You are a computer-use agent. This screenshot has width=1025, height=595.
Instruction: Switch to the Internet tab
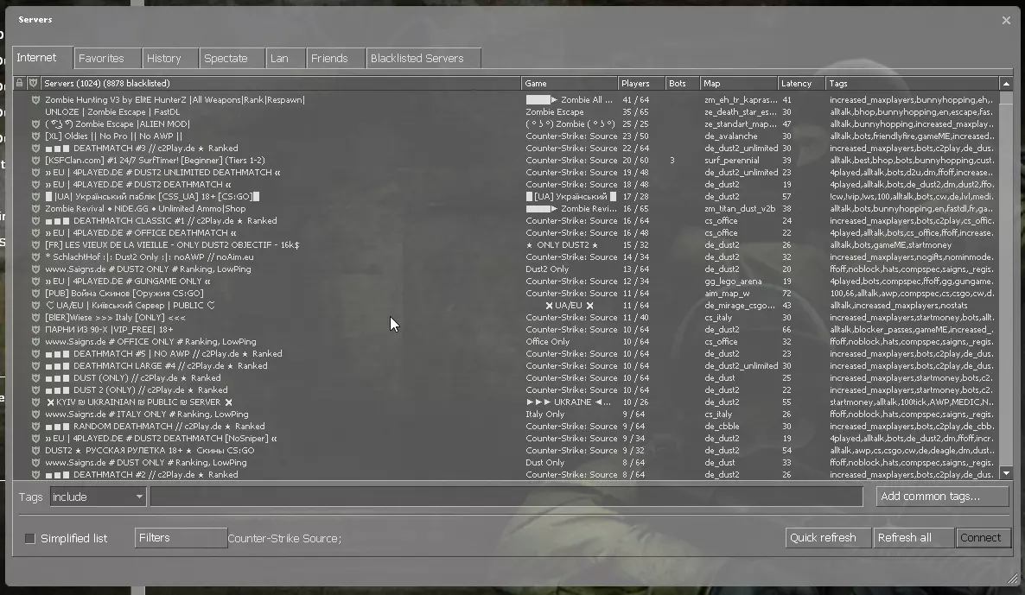(x=41, y=58)
